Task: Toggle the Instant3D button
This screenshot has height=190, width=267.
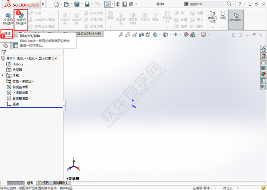Action: click(236, 19)
